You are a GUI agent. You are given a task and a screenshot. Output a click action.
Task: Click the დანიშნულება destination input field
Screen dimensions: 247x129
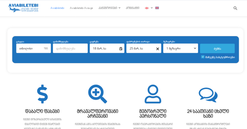click(70, 48)
